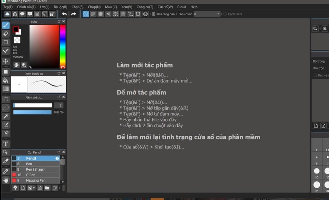Select the G Pen brush
The width and height of the screenshot is (329, 200).
click(x=36, y=175)
